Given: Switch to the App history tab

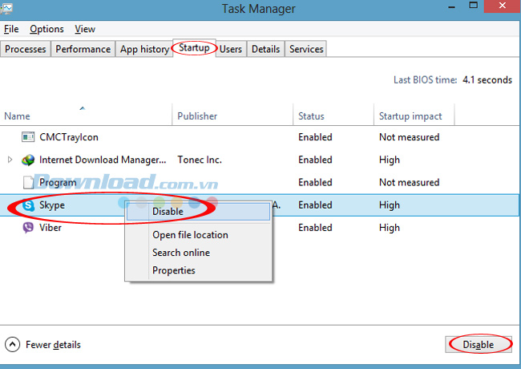Looking at the screenshot, I should pos(144,49).
